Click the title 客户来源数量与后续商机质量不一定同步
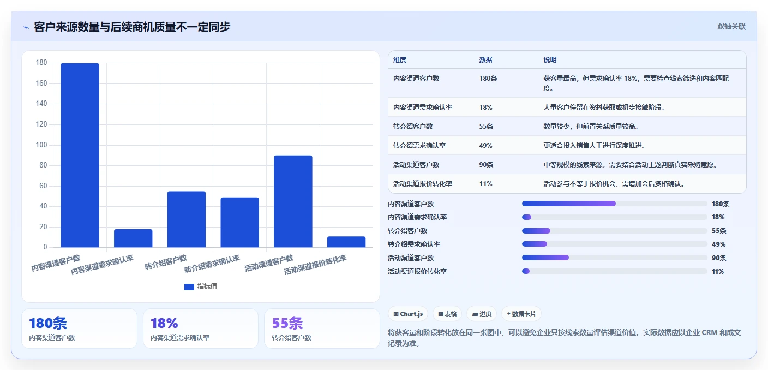768x370 pixels. pyautogui.click(x=132, y=27)
